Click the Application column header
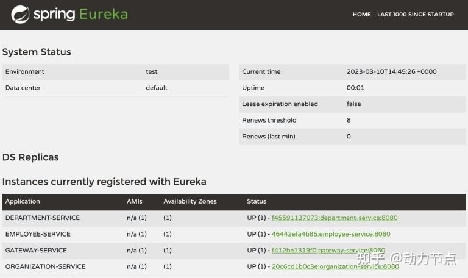 (x=23, y=201)
